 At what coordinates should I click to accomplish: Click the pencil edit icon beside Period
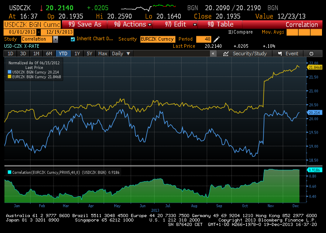(217, 39)
